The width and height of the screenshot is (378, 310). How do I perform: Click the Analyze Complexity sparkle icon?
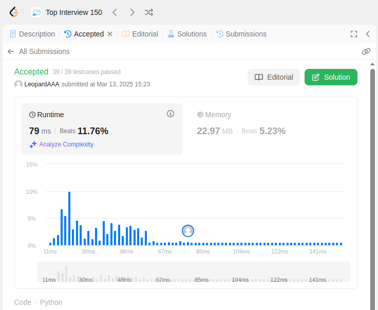coord(33,144)
